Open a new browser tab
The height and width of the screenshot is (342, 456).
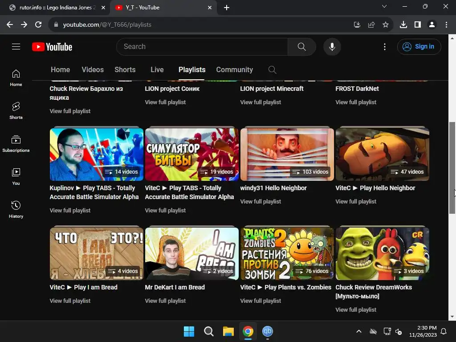click(227, 8)
